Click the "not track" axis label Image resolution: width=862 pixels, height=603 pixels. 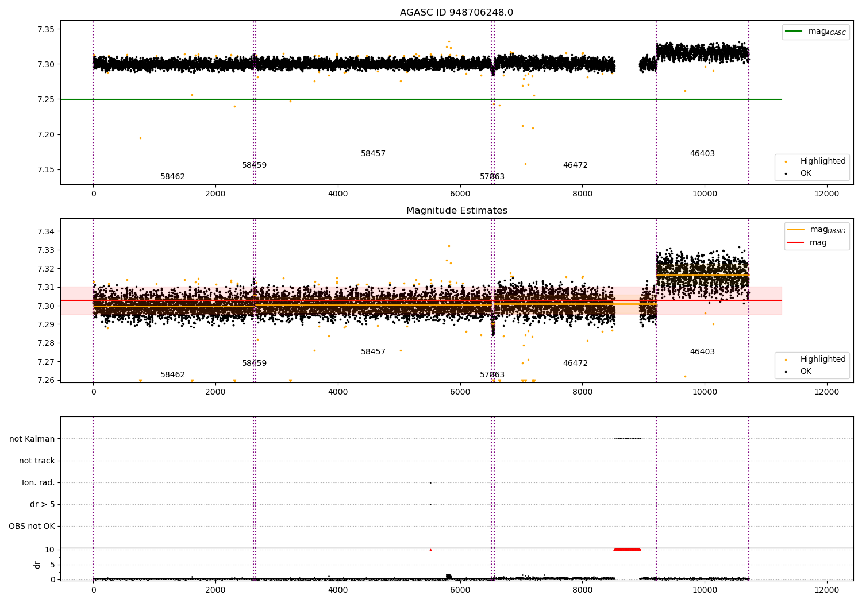click(37, 461)
